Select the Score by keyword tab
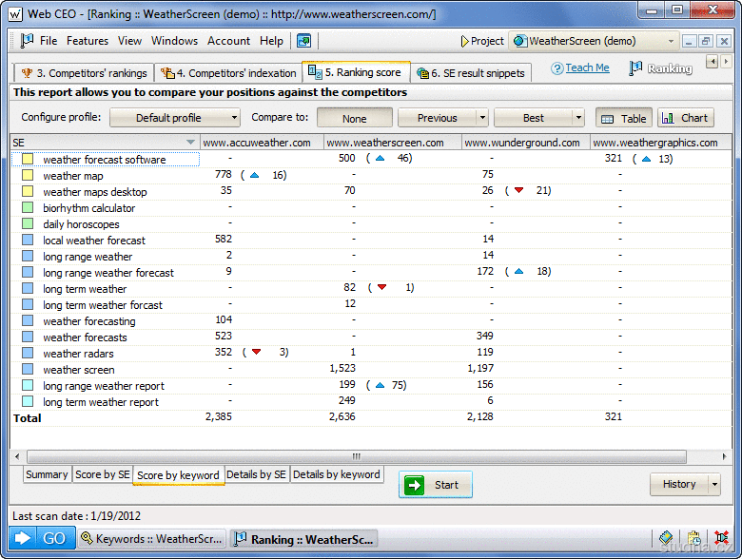The image size is (742, 559). coord(178,475)
